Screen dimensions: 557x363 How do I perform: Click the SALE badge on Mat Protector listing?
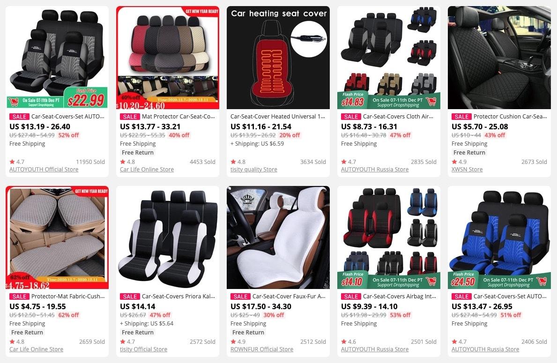130,117
